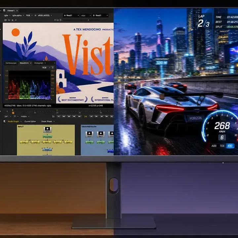This screenshot has height=238, width=238.
Task: Select the second Read node in GROUNDTRUTH backdrop
Action: [x=100, y=134]
